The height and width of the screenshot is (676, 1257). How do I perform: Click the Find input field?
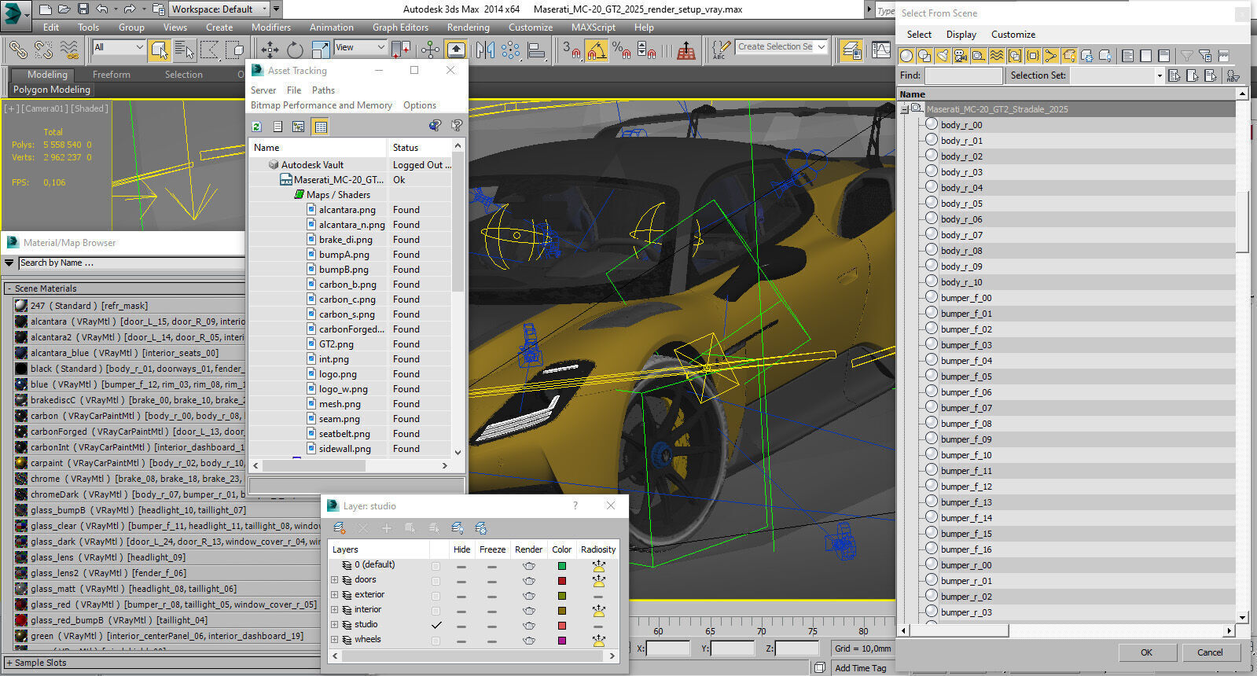pyautogui.click(x=963, y=75)
